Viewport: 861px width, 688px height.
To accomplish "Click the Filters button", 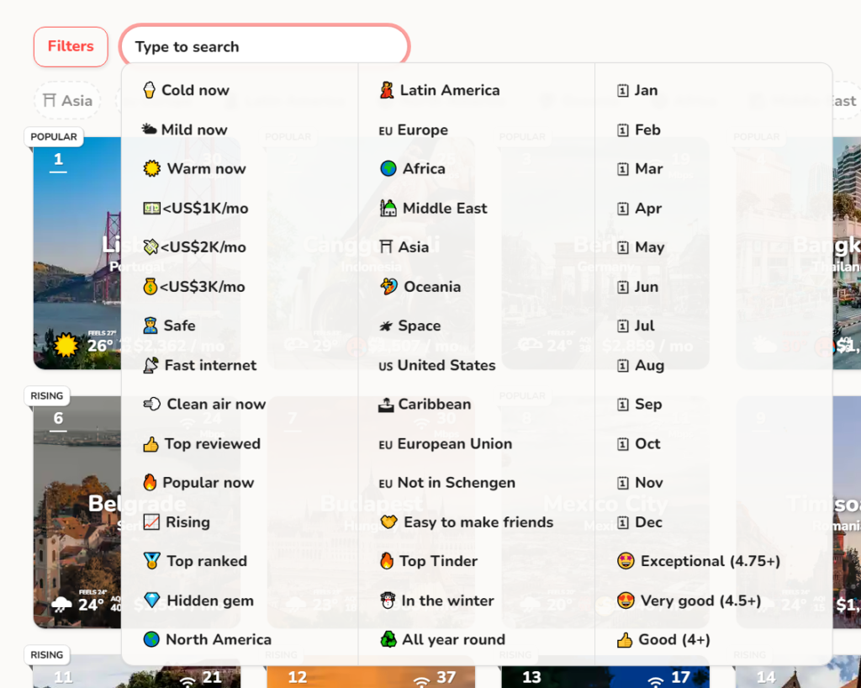I will click(x=71, y=46).
